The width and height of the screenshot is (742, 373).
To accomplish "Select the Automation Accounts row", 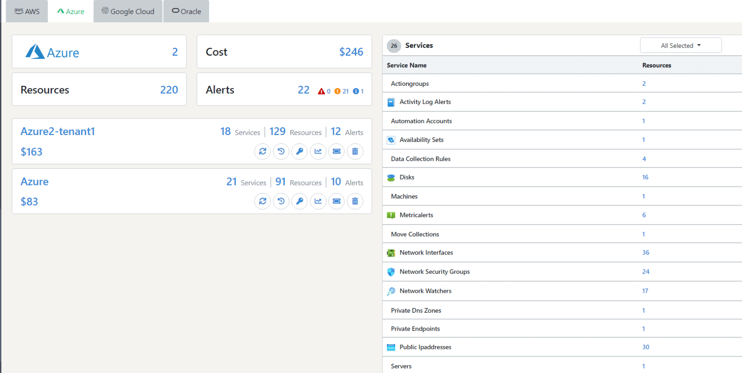I will click(562, 121).
